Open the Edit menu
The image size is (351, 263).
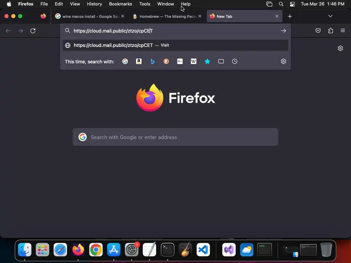click(59, 4)
